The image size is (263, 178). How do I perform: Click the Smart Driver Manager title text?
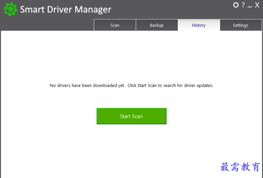[x=66, y=9]
